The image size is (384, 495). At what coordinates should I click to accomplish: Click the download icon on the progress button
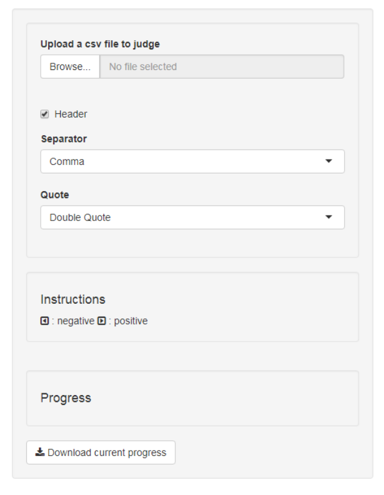click(40, 452)
